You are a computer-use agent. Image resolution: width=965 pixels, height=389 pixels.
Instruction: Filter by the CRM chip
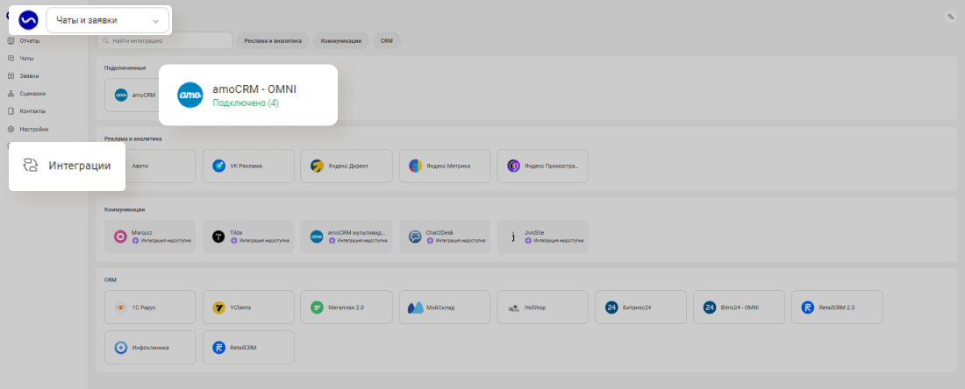[x=387, y=40]
